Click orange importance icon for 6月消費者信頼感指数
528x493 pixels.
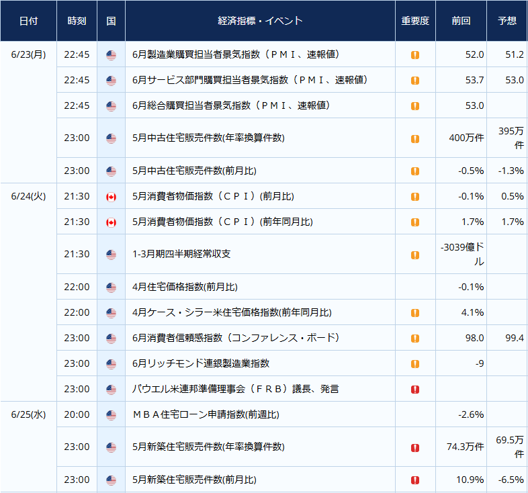pyautogui.click(x=415, y=339)
